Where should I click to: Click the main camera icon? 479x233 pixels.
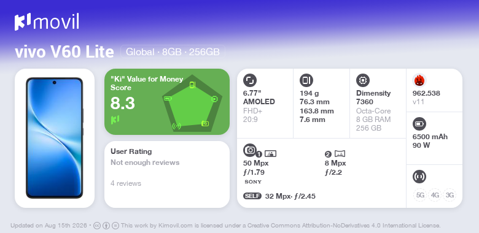[x=250, y=150]
